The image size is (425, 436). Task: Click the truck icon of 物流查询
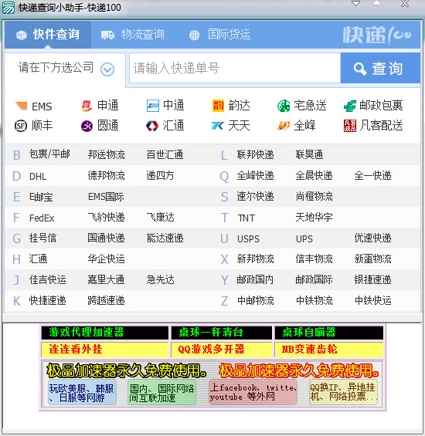click(x=107, y=35)
